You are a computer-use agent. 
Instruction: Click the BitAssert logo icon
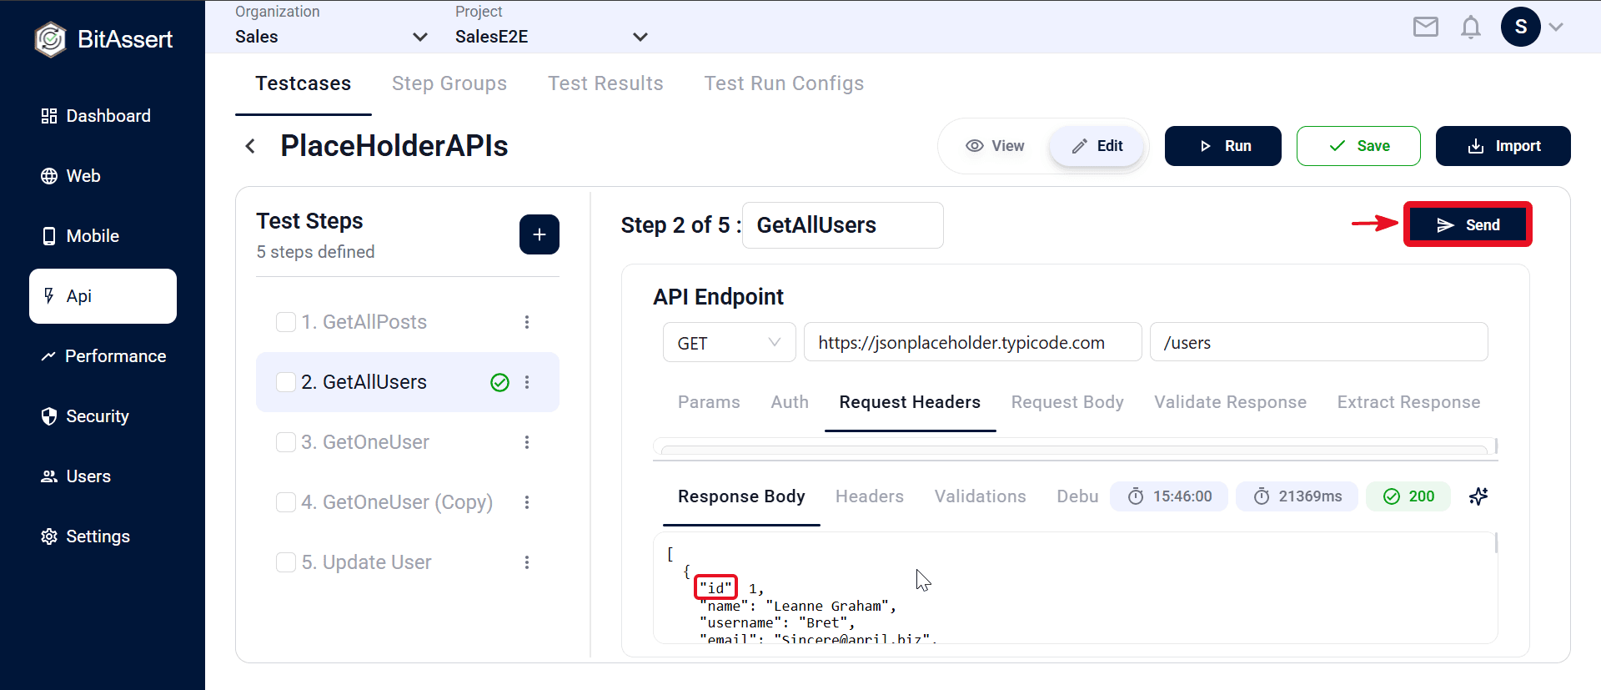tap(50, 39)
